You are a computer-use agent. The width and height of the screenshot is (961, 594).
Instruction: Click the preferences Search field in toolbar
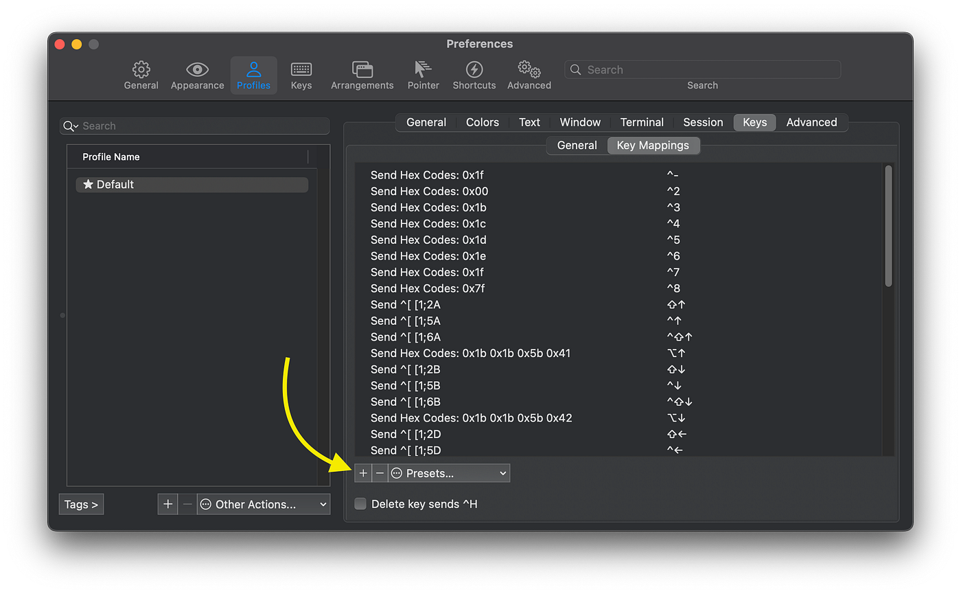703,69
